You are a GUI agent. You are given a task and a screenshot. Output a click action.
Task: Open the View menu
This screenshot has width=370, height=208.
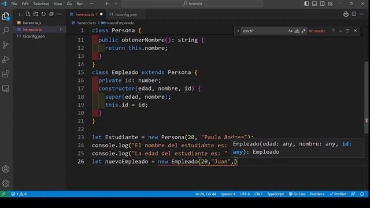tap(58, 4)
